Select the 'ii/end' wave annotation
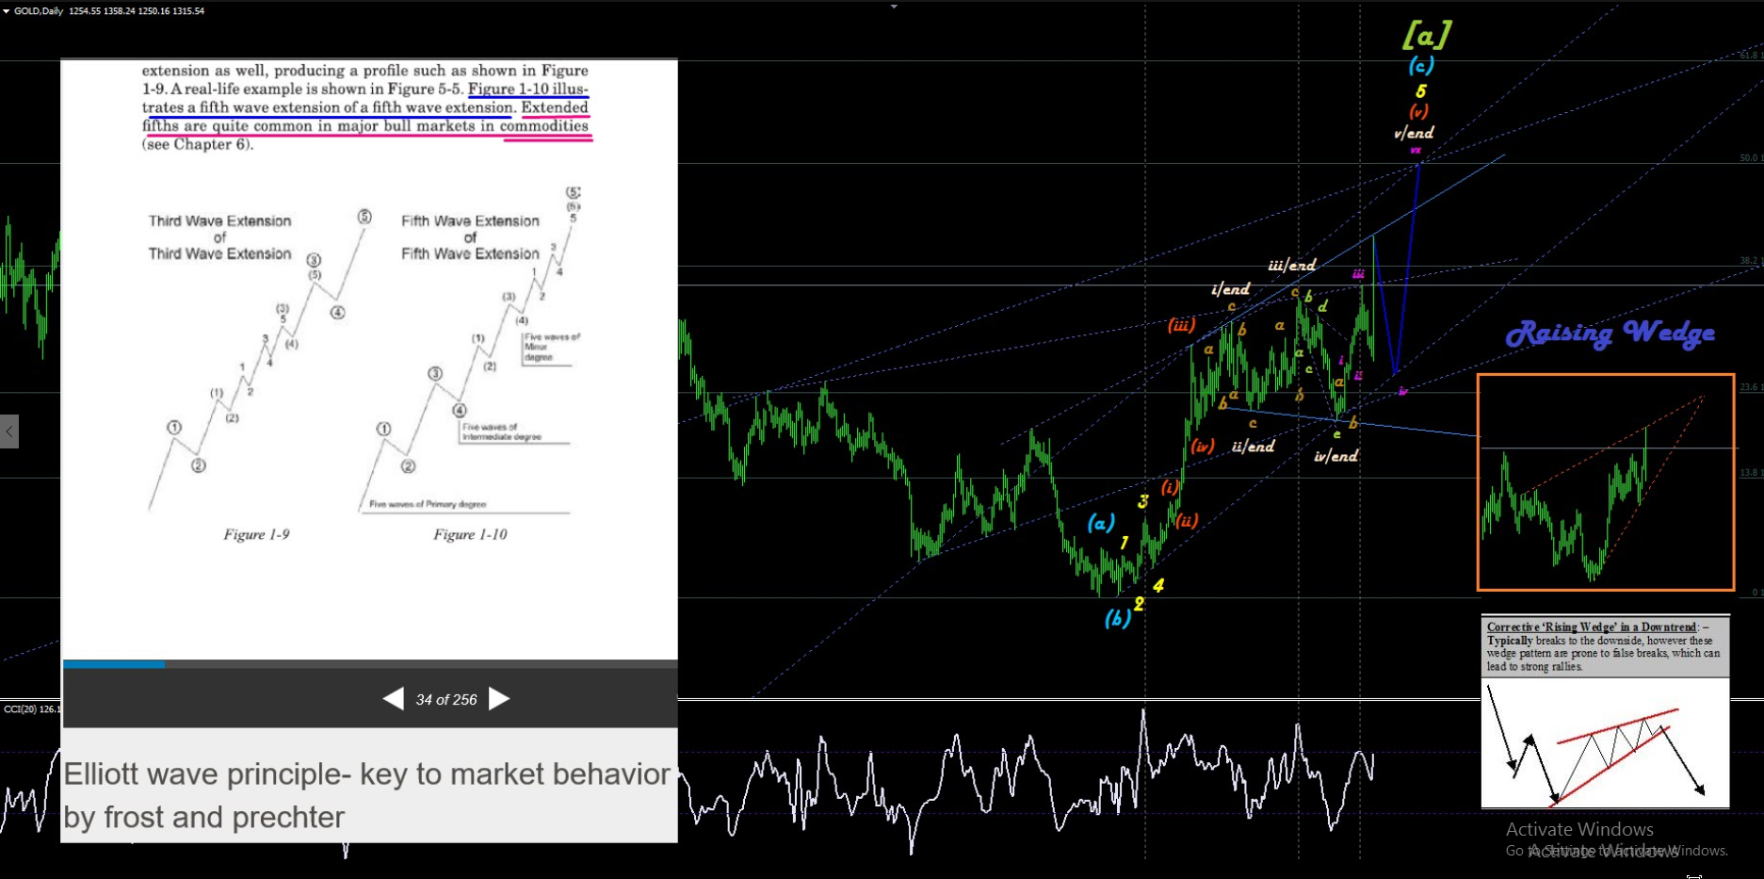Image resolution: width=1764 pixels, height=879 pixels. point(1253,447)
